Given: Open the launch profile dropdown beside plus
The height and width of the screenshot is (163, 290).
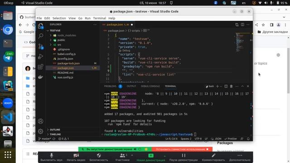Looking at the screenshot, I should [x=221, y=86].
